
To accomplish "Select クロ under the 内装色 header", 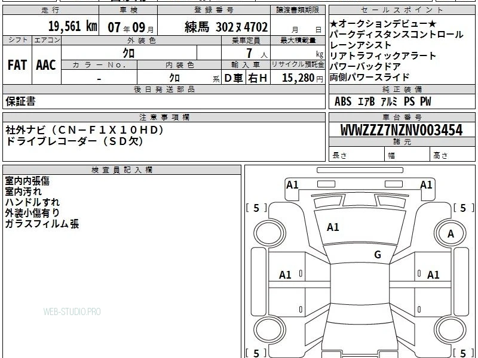I will pyautogui.click(x=174, y=78).
